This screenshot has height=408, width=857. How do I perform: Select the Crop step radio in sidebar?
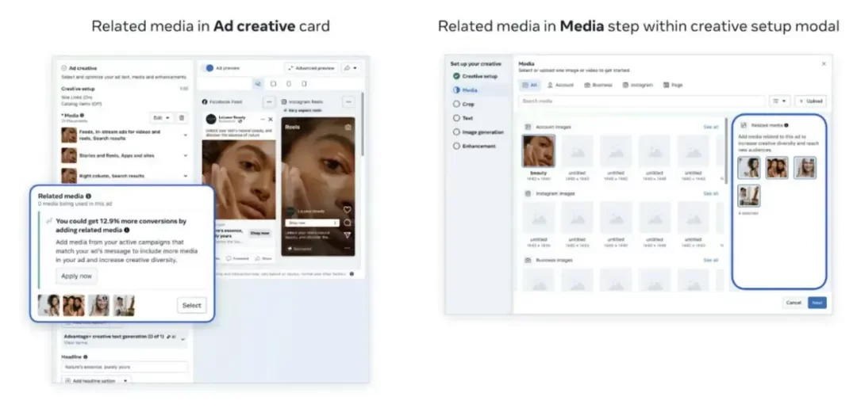(456, 104)
